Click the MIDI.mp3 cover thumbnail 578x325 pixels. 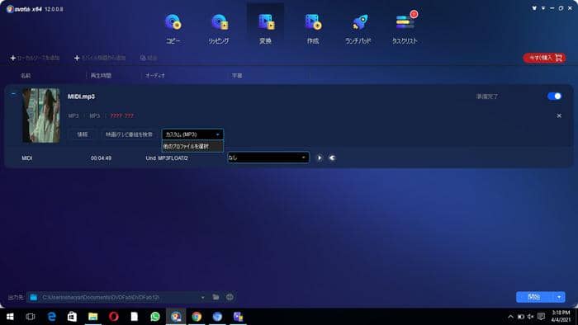click(41, 115)
